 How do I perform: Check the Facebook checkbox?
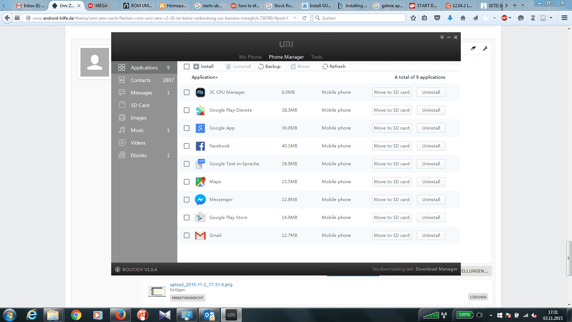(186, 146)
